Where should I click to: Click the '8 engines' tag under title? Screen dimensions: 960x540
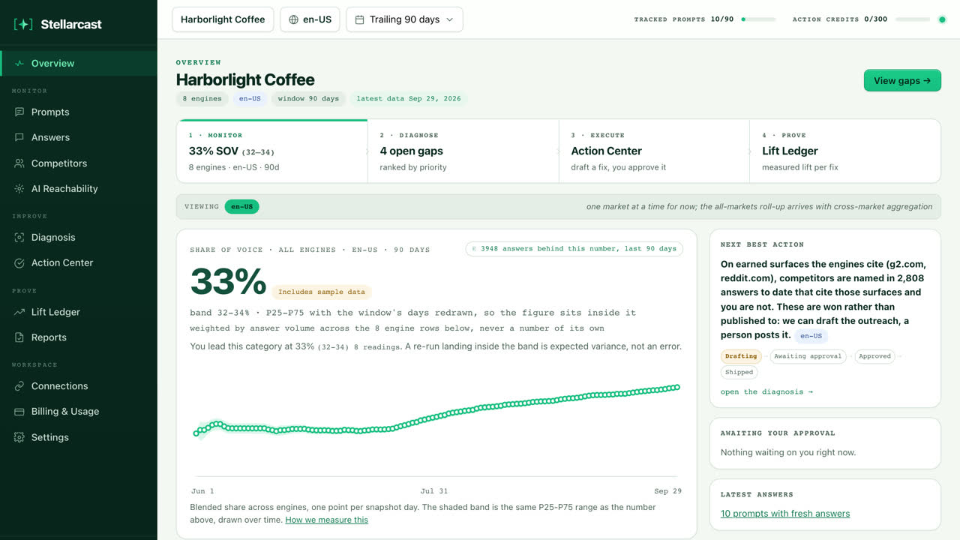click(x=202, y=98)
